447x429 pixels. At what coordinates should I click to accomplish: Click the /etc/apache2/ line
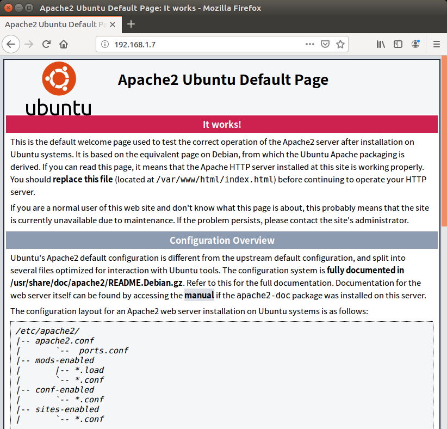(48, 331)
